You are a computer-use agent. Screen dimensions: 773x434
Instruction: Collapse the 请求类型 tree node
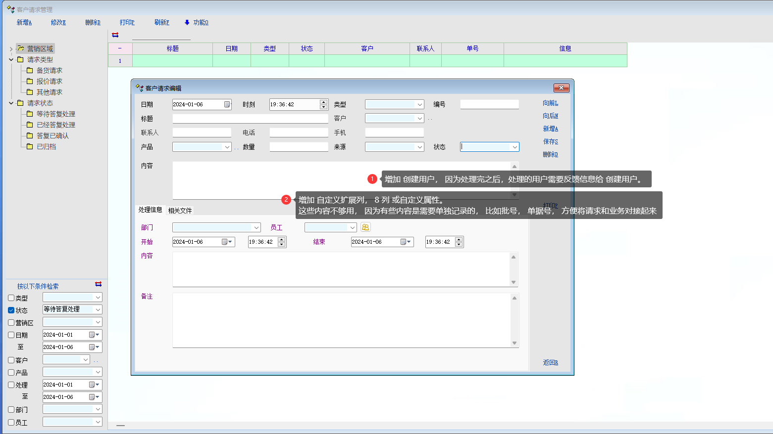pos(11,60)
